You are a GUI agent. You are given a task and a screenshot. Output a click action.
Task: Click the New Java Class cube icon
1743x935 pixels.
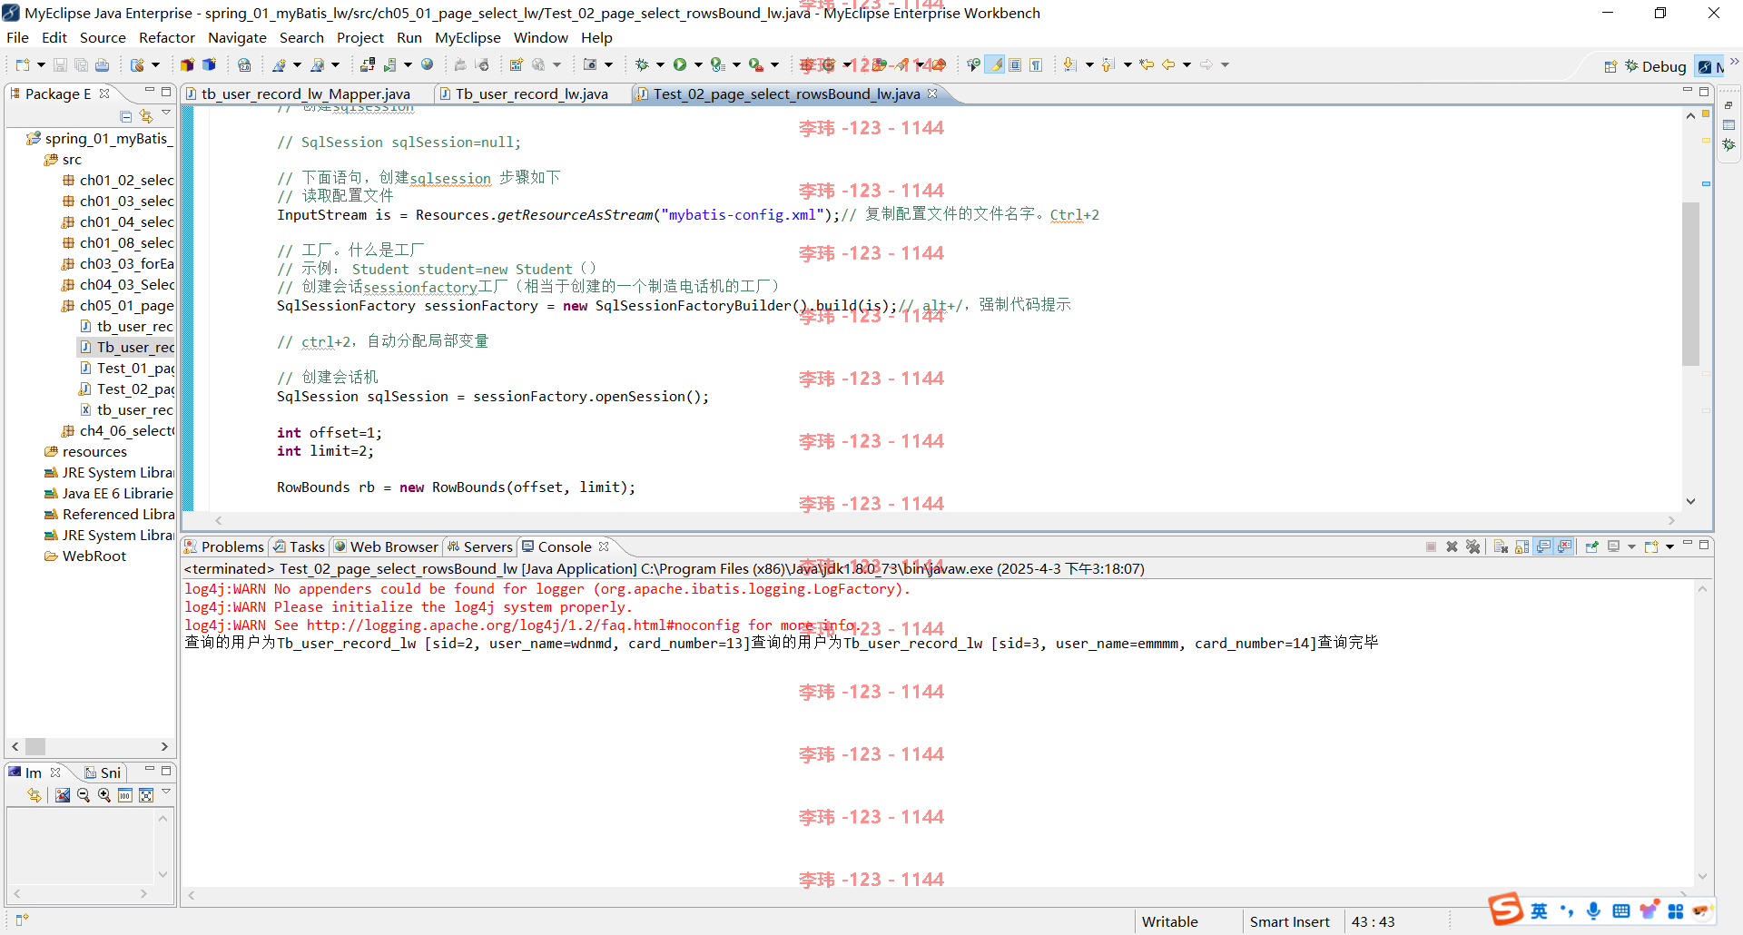(x=209, y=64)
